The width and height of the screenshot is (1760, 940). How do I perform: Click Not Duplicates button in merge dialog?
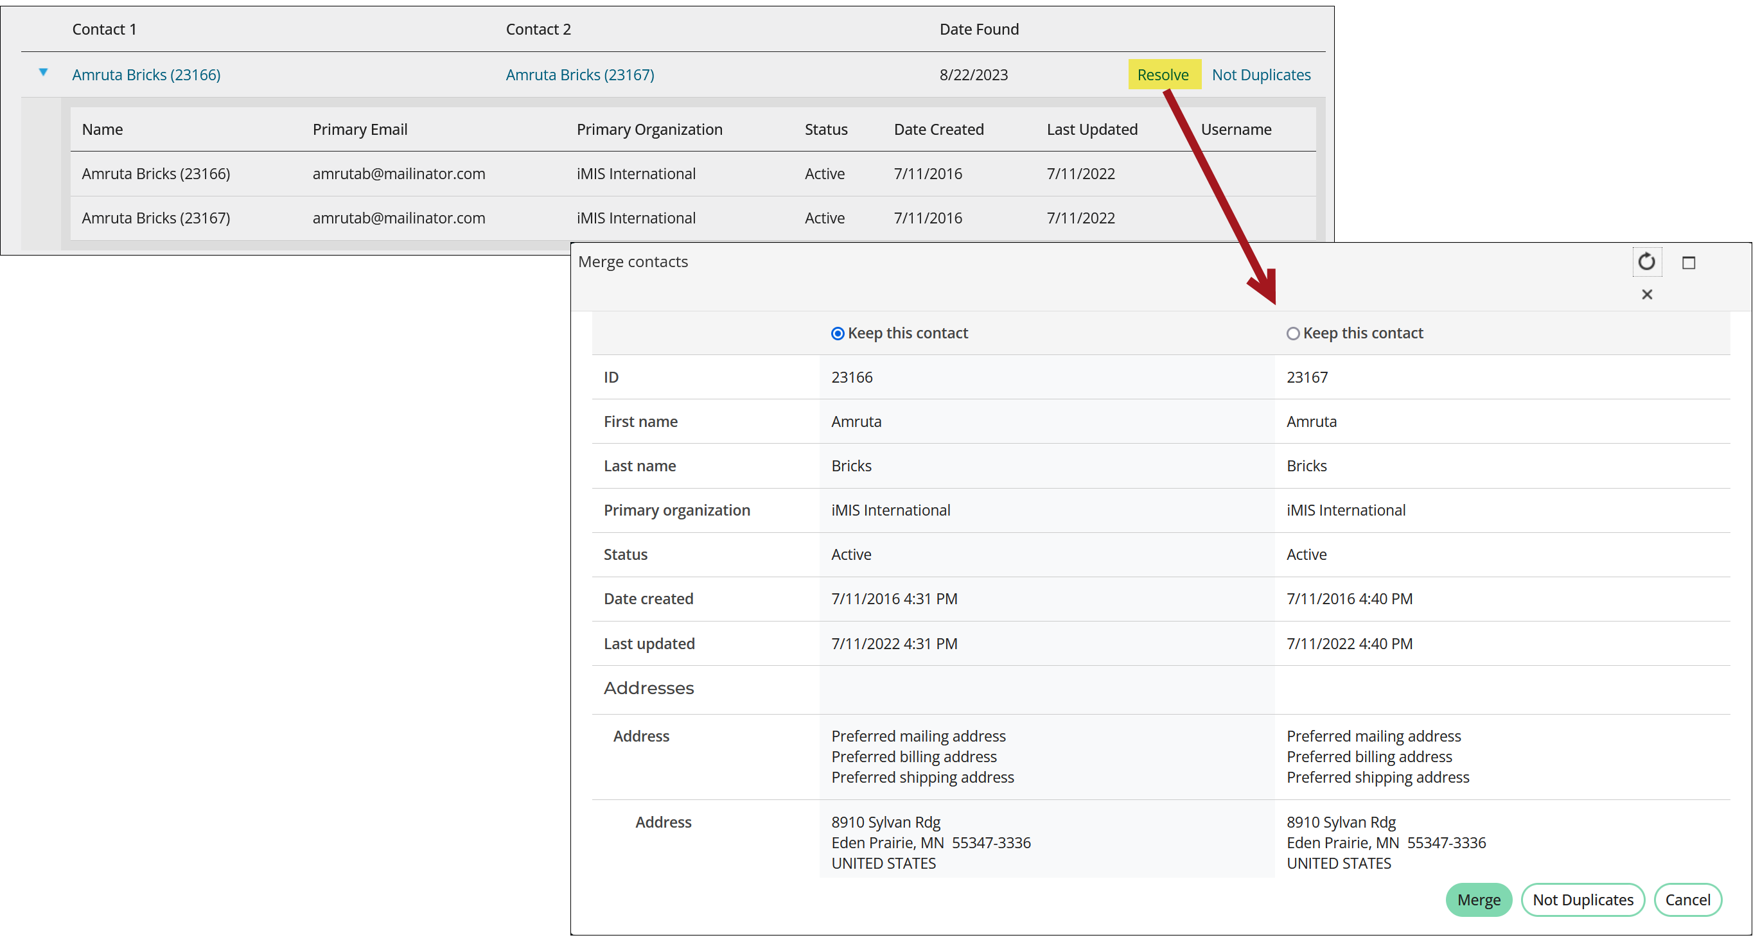coord(1582,900)
